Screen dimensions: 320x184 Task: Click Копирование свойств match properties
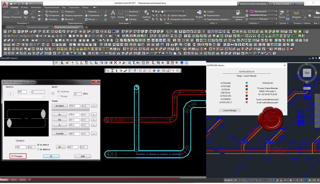click(x=238, y=15)
